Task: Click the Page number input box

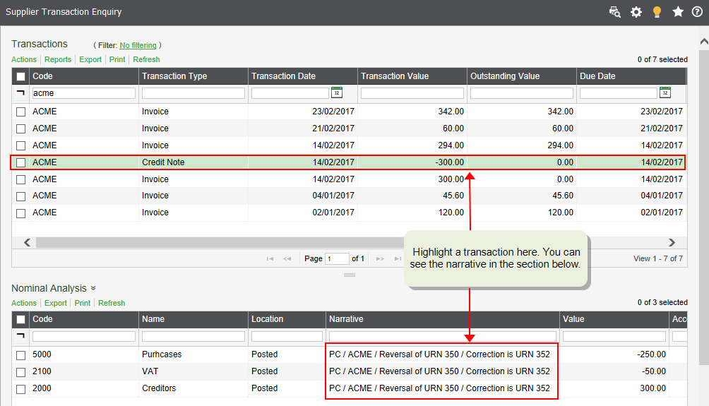Action: (337, 258)
